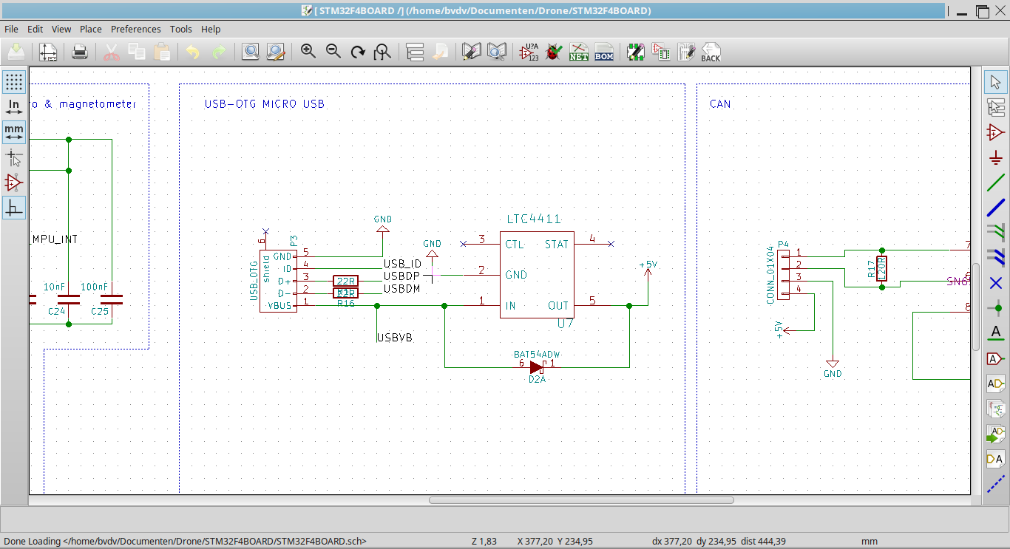The height and width of the screenshot is (549, 1010).
Task: Select the Place no-connect flag tool
Action: (996, 283)
